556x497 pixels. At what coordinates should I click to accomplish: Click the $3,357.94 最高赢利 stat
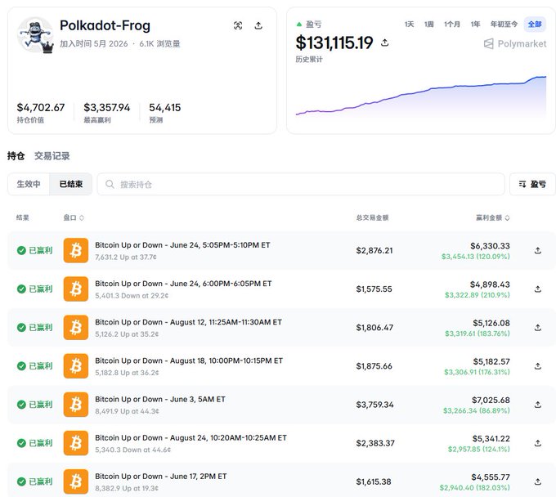tap(107, 112)
